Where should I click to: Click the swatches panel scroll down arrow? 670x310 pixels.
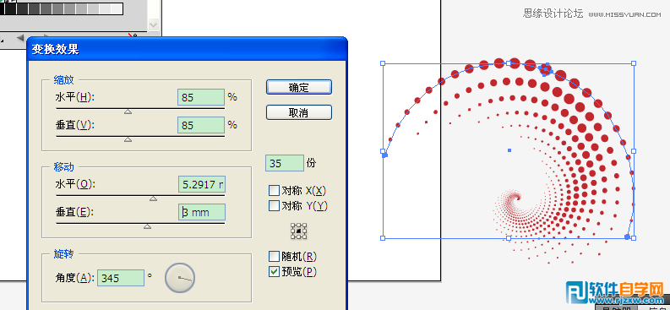click(x=154, y=25)
